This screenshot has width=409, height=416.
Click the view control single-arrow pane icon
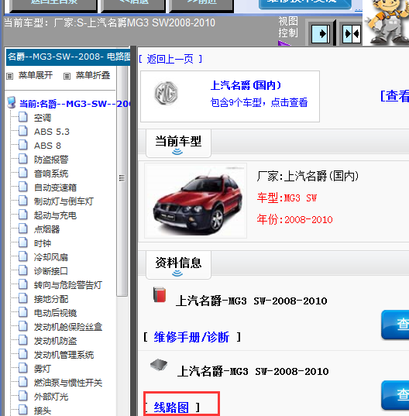tap(321, 33)
